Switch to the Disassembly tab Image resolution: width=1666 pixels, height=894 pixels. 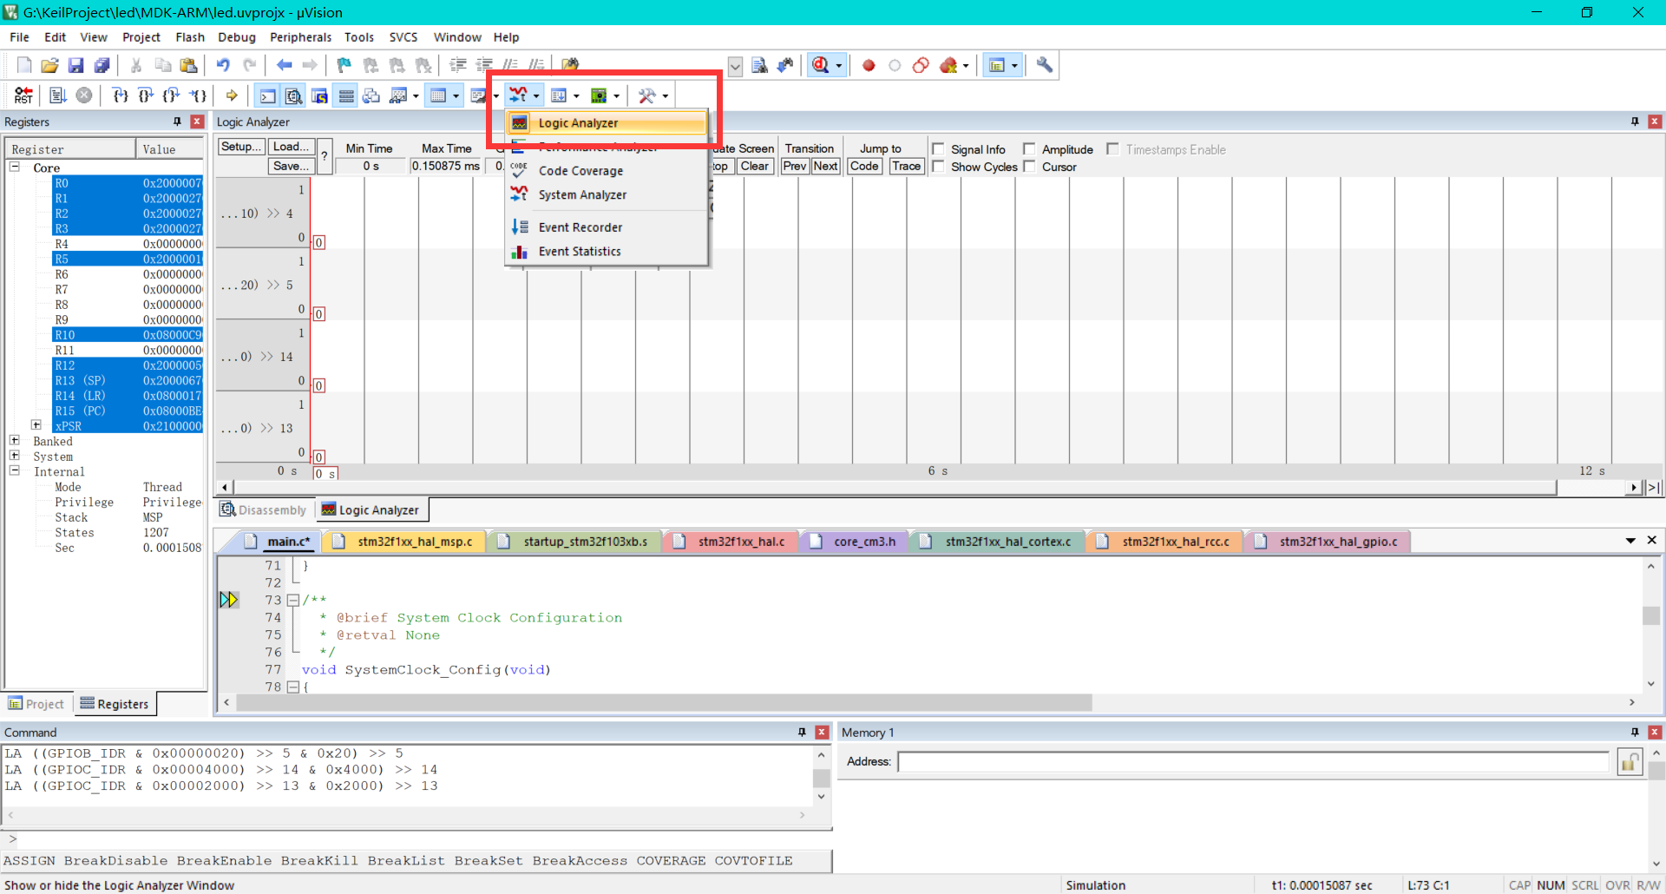264,509
